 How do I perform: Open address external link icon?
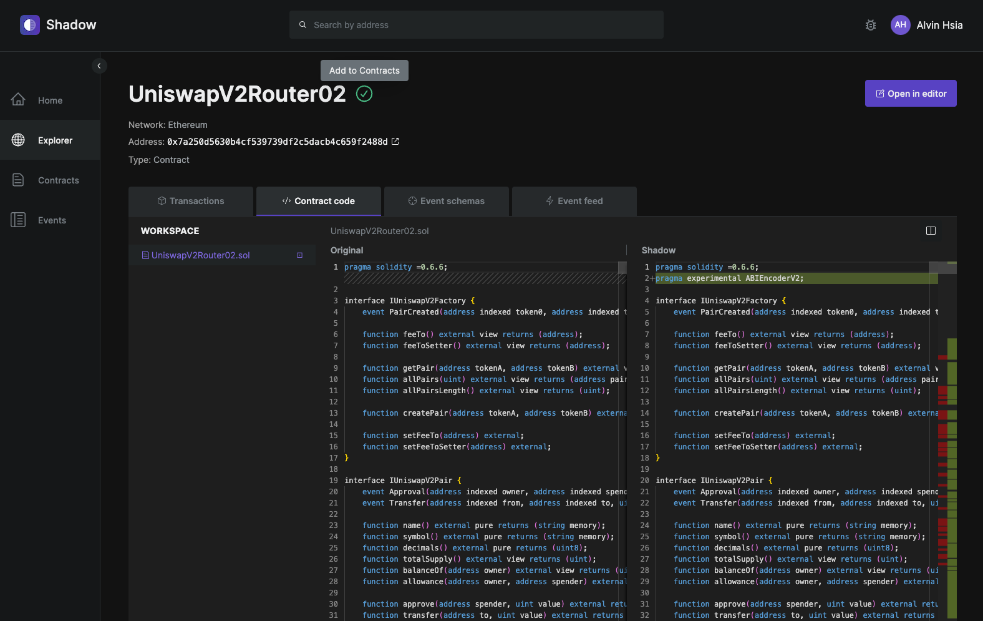pos(395,142)
